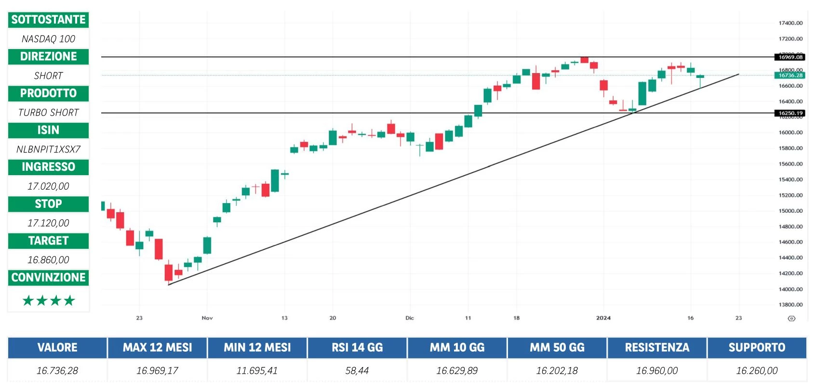
Task: Click the four-star conviction rating
Action: [49, 301]
